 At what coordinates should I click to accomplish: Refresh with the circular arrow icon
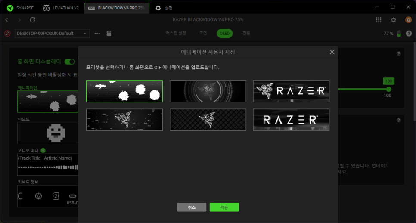pyautogui.click(x=32, y=20)
